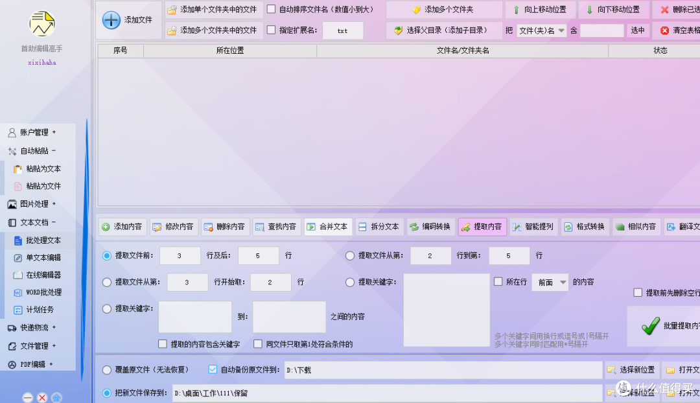The image size is (700, 403).
Task: Open the 文件(夹)名 dropdown
Action: click(541, 30)
